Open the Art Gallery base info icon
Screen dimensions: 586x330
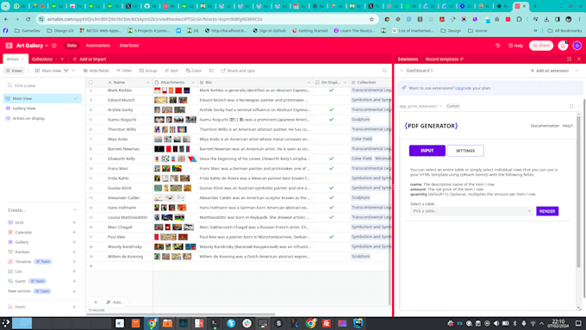click(x=54, y=46)
